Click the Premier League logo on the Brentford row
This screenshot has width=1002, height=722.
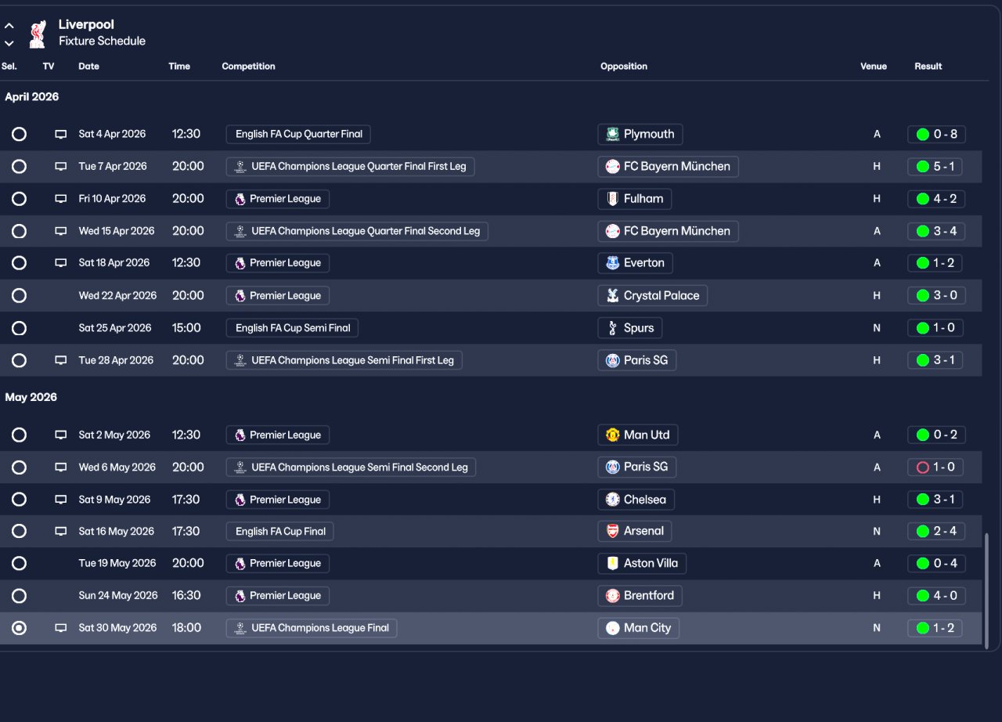(240, 596)
